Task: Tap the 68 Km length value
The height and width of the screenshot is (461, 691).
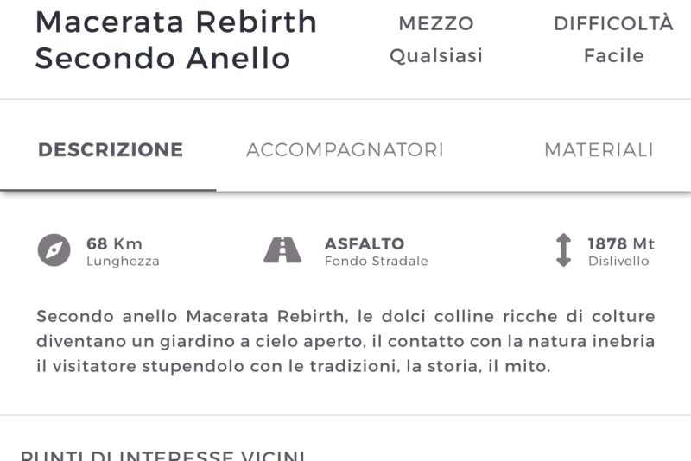Action: tap(114, 243)
